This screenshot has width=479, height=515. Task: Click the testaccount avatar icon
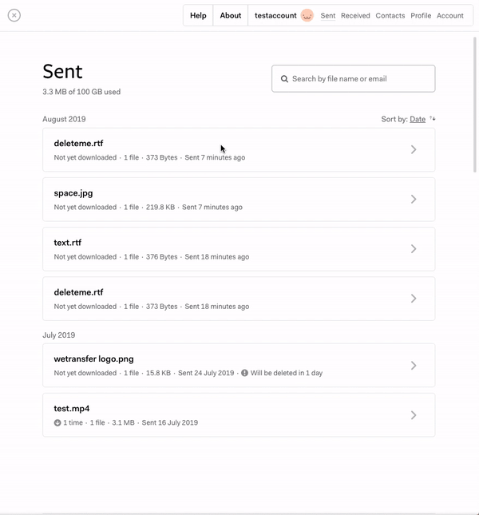(x=307, y=15)
